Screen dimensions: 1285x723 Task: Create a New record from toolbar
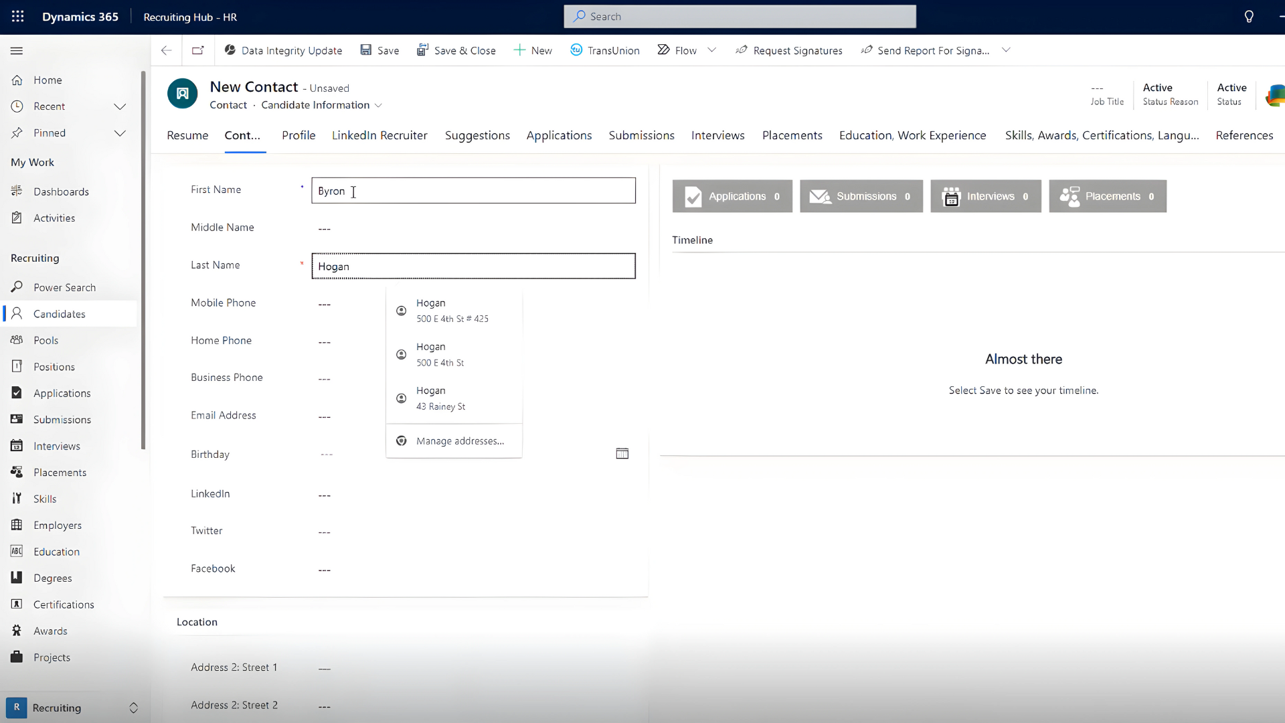(533, 50)
